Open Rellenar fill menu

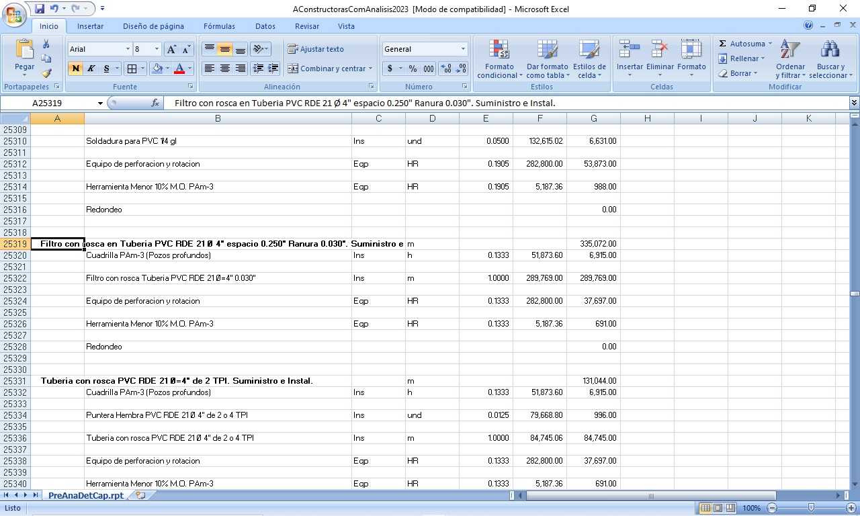click(742, 58)
